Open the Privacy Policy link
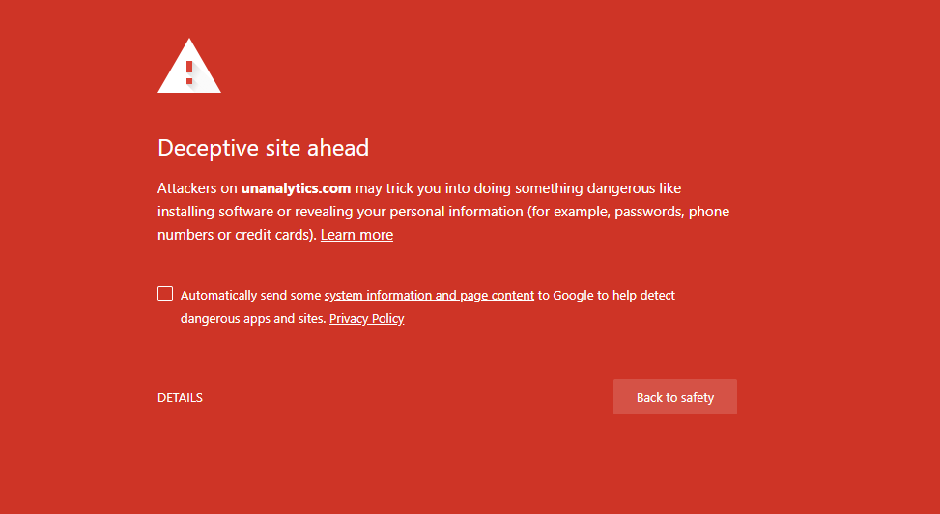Image resolution: width=940 pixels, height=514 pixels. (x=366, y=319)
